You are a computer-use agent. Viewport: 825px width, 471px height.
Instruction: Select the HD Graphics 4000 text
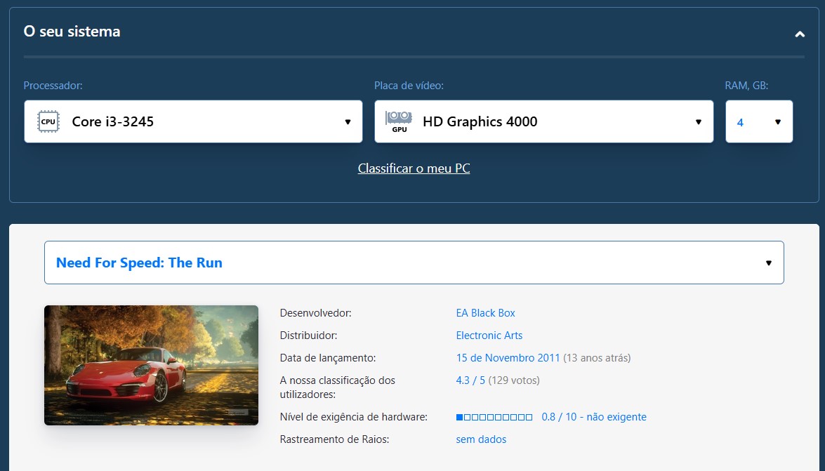click(x=480, y=122)
